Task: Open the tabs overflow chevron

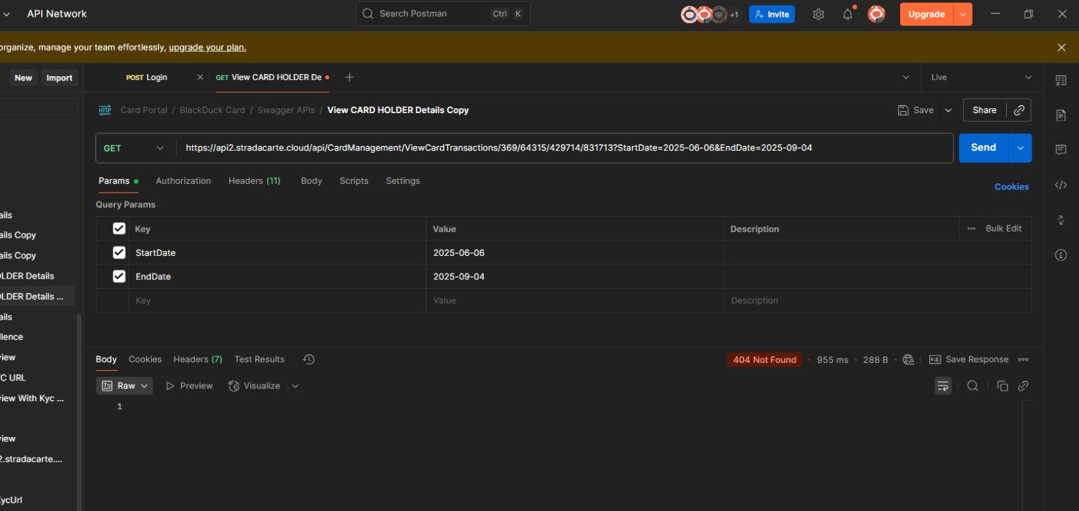Action: click(906, 77)
